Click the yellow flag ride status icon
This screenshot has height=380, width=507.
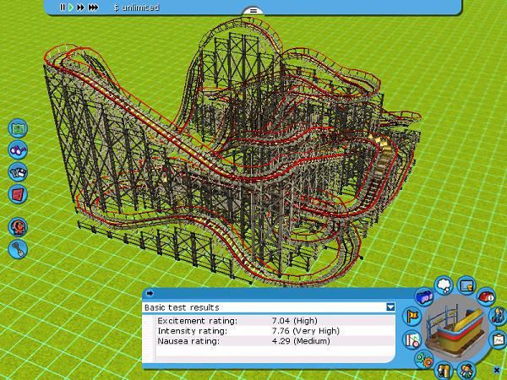tap(412, 316)
